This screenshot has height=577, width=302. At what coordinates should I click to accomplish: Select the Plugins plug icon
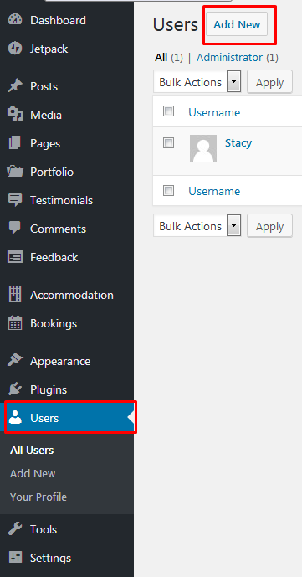click(15, 389)
